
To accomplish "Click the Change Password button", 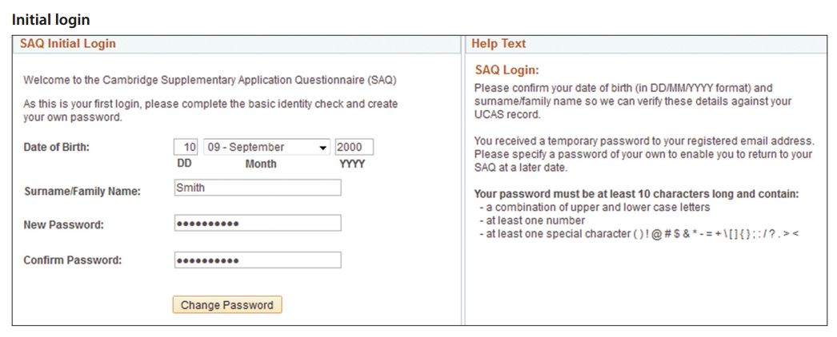I will 227,305.
